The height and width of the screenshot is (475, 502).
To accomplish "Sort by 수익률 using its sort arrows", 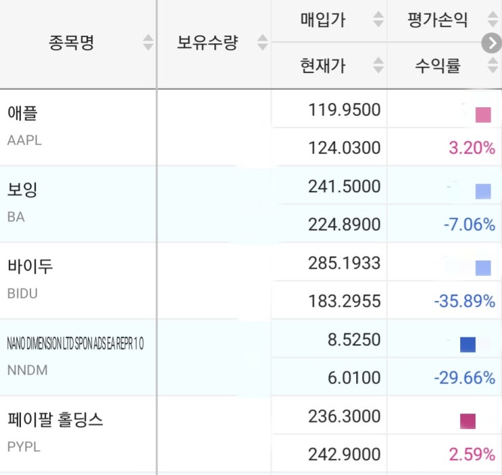I will point(493,65).
